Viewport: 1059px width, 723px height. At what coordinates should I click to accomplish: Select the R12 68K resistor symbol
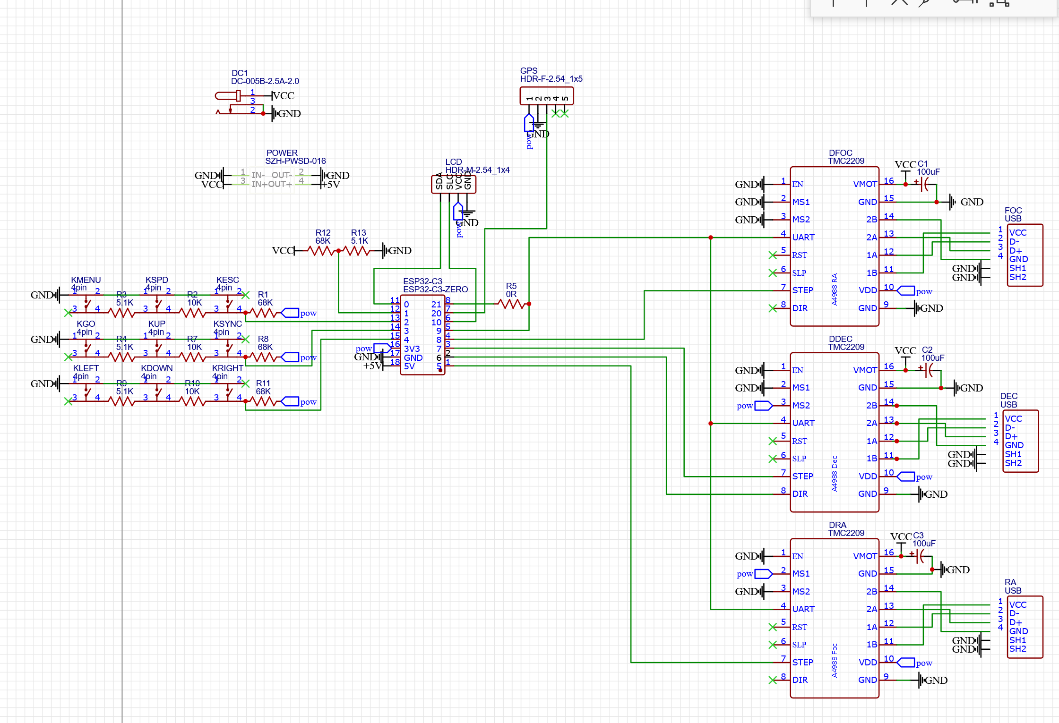tap(322, 251)
